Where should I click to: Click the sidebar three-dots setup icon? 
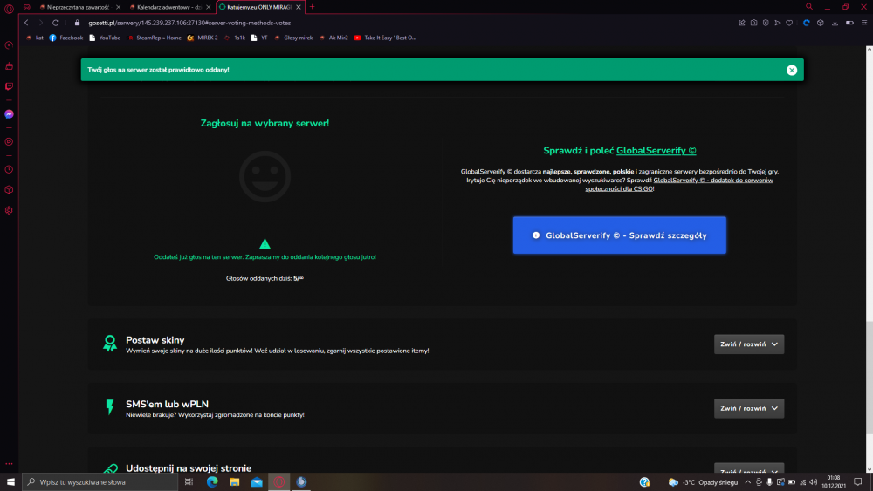point(9,463)
